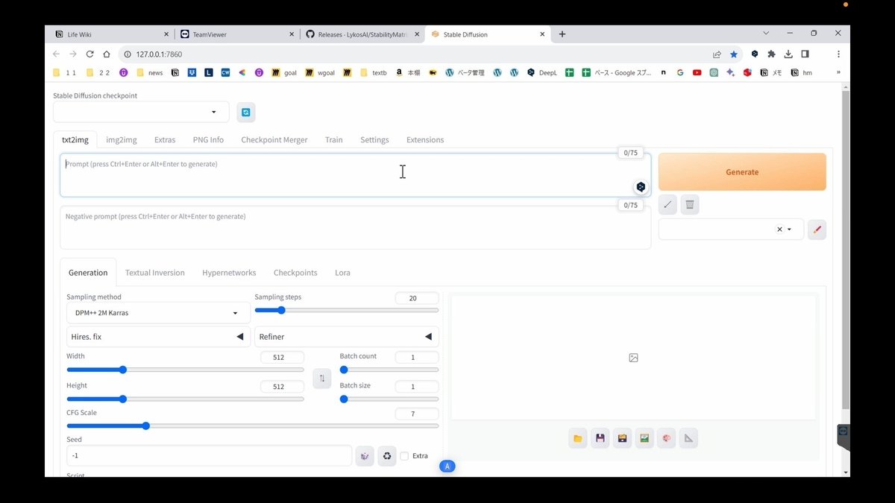Click the CFG Scale slider
Image resolution: width=895 pixels, height=503 pixels.
253,426
